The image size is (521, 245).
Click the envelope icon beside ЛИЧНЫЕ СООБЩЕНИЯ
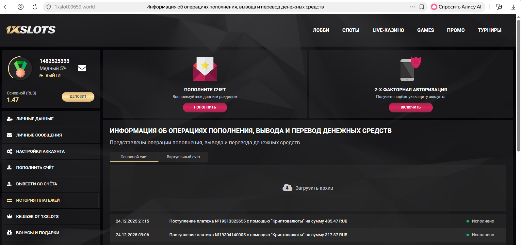(9, 135)
